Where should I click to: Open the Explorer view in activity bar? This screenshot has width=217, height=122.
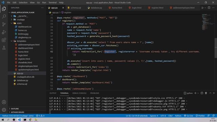coord(4,9)
